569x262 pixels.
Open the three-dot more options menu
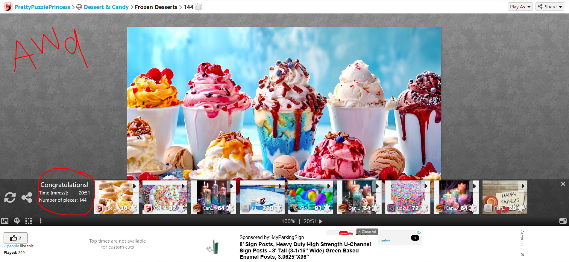(x=41, y=221)
